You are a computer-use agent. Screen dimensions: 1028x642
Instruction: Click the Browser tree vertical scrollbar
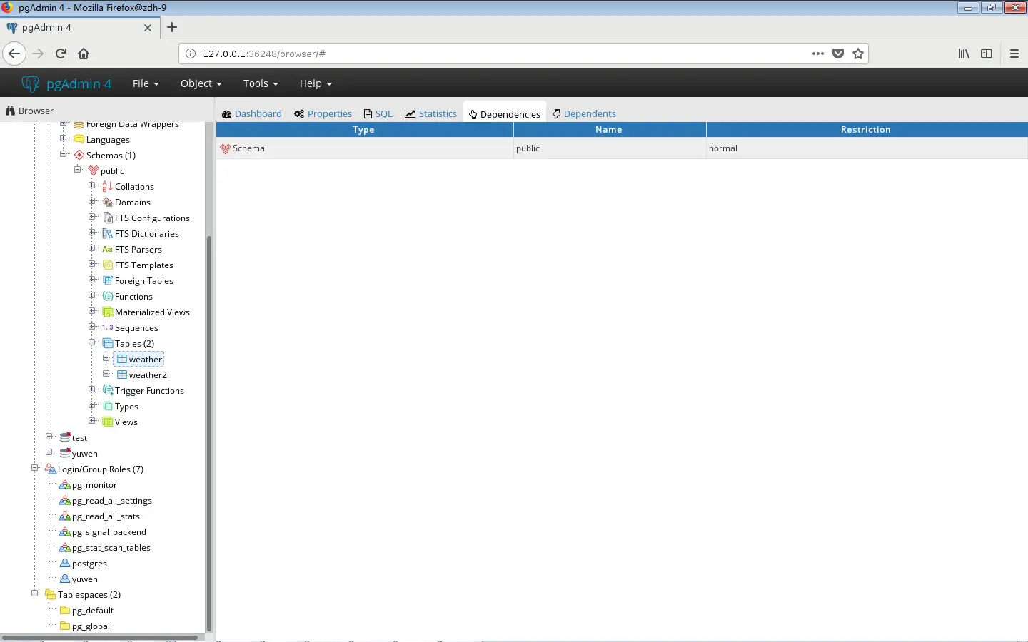point(209,434)
